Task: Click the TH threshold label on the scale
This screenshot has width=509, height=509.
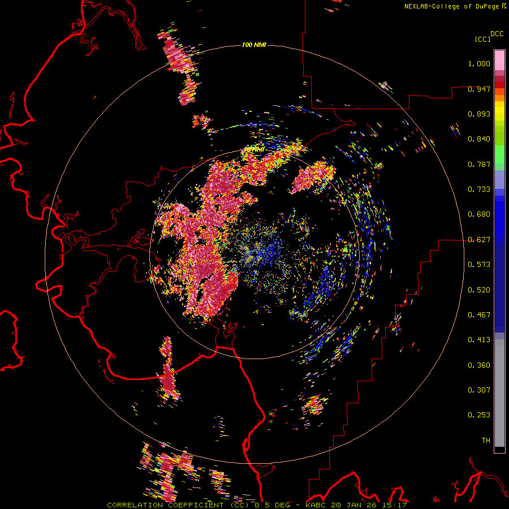Action: 486,441
